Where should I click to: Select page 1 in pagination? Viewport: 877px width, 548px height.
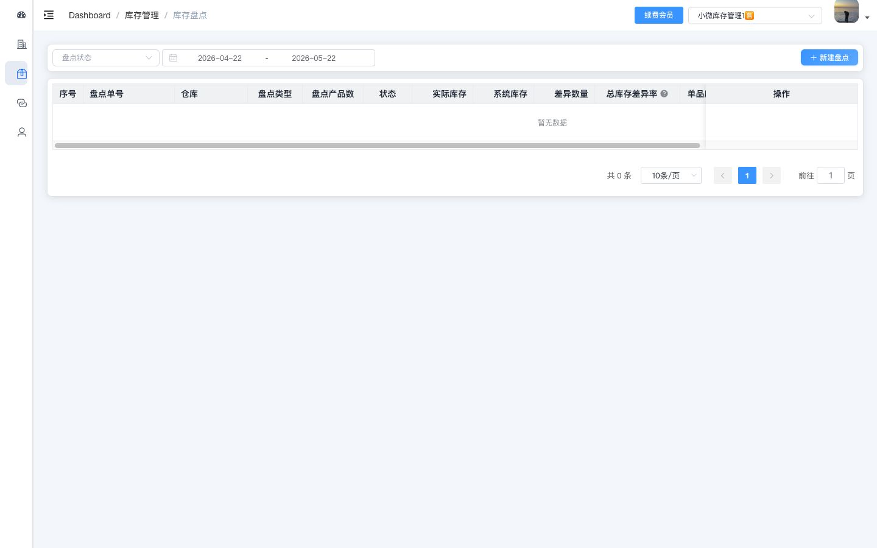click(747, 175)
